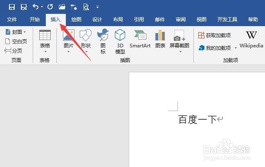Expand the 封面 dropdown arrow
The image size is (265, 167).
(25, 32)
